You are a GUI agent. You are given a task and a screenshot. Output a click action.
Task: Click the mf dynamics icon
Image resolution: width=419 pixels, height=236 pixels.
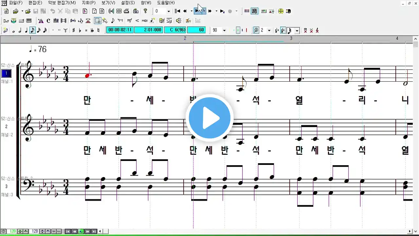pos(129,21)
